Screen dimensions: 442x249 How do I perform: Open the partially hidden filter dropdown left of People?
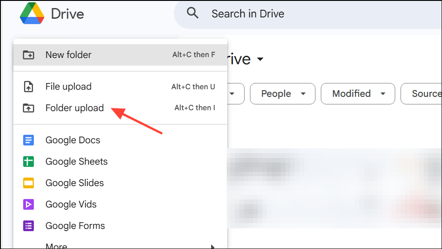236,94
